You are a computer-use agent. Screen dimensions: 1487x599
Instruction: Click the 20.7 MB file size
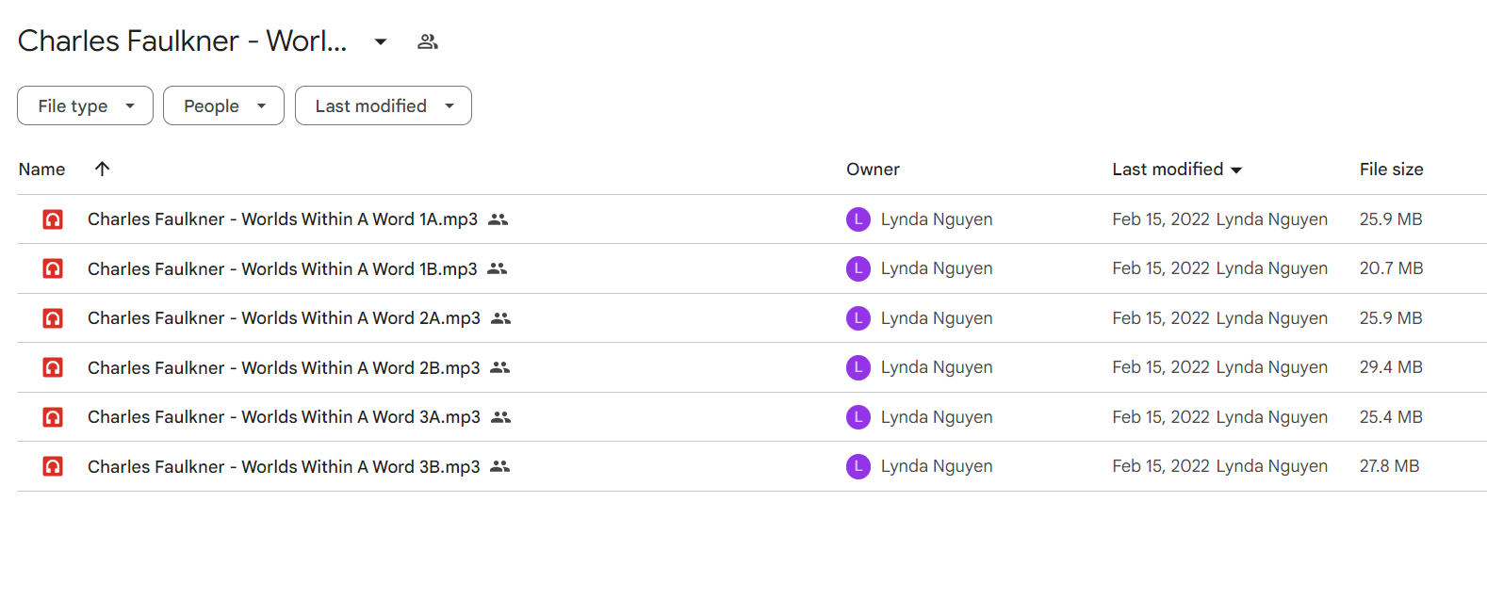1391,268
